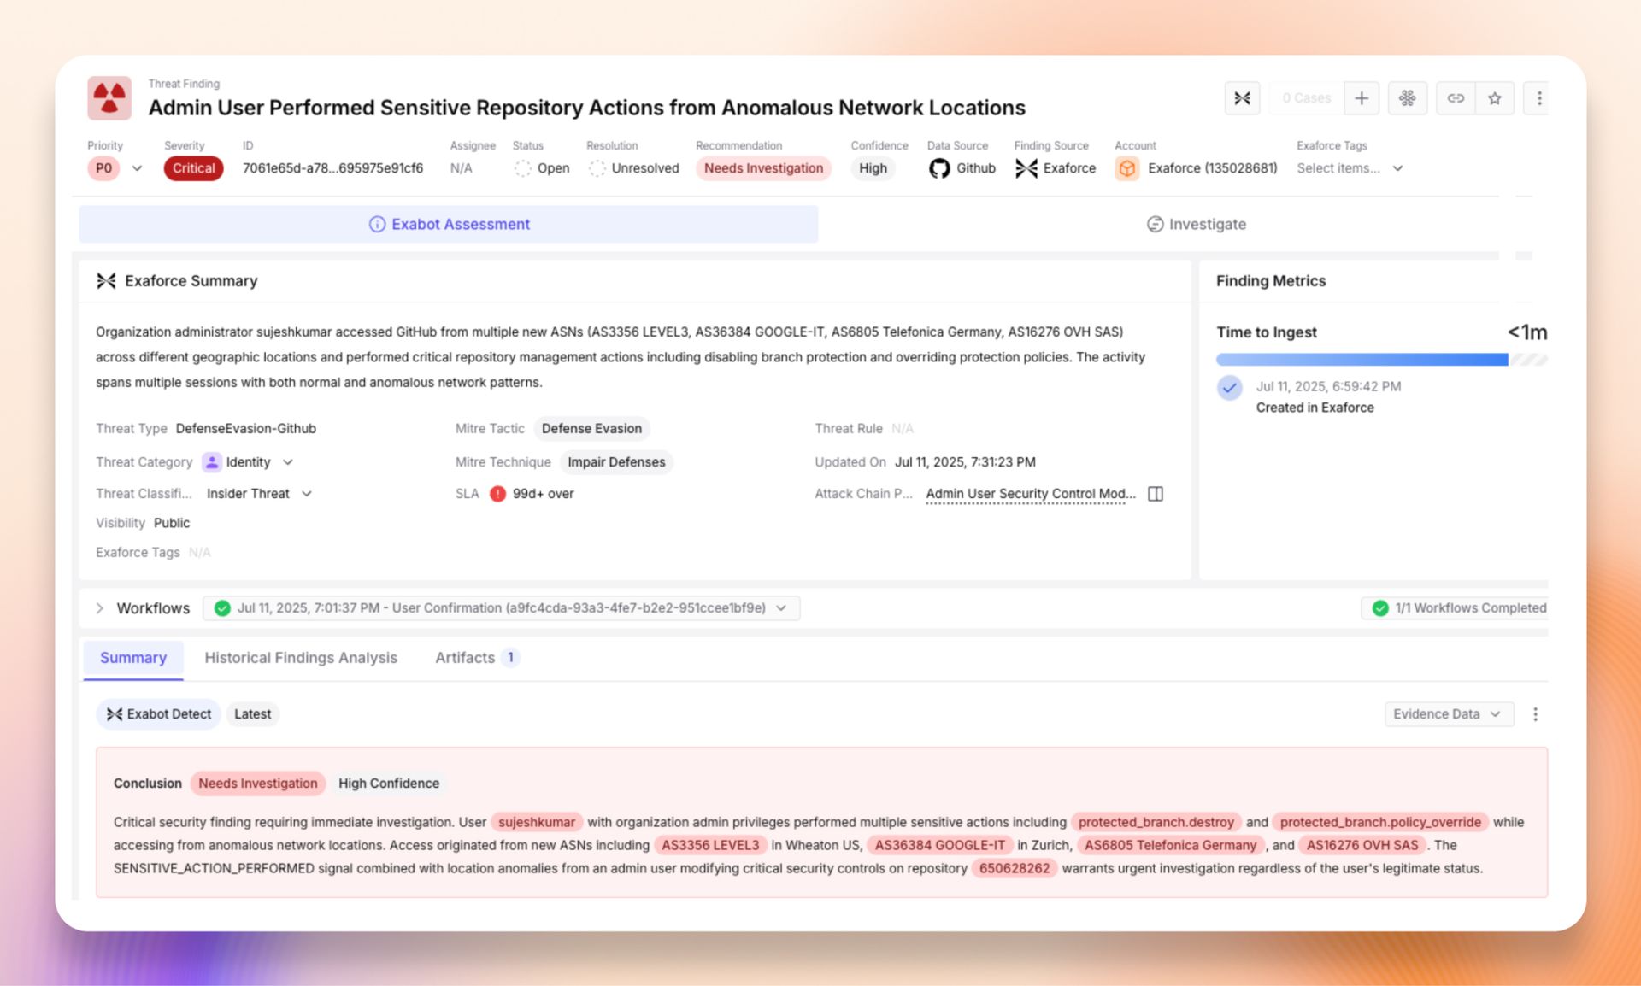Click the Github data source icon
This screenshot has height=986, width=1641.
tap(939, 168)
